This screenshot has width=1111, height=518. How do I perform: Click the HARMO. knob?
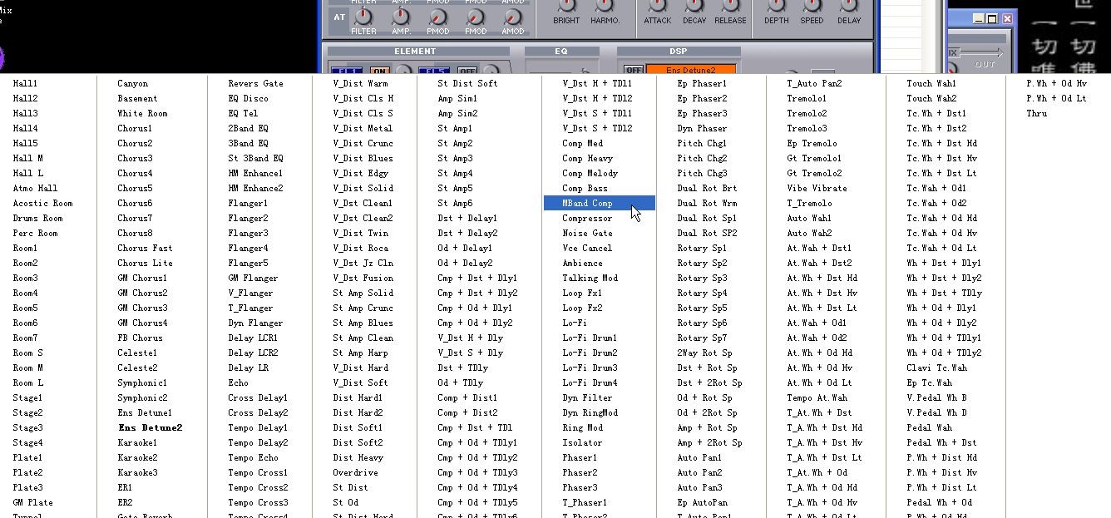605,5
